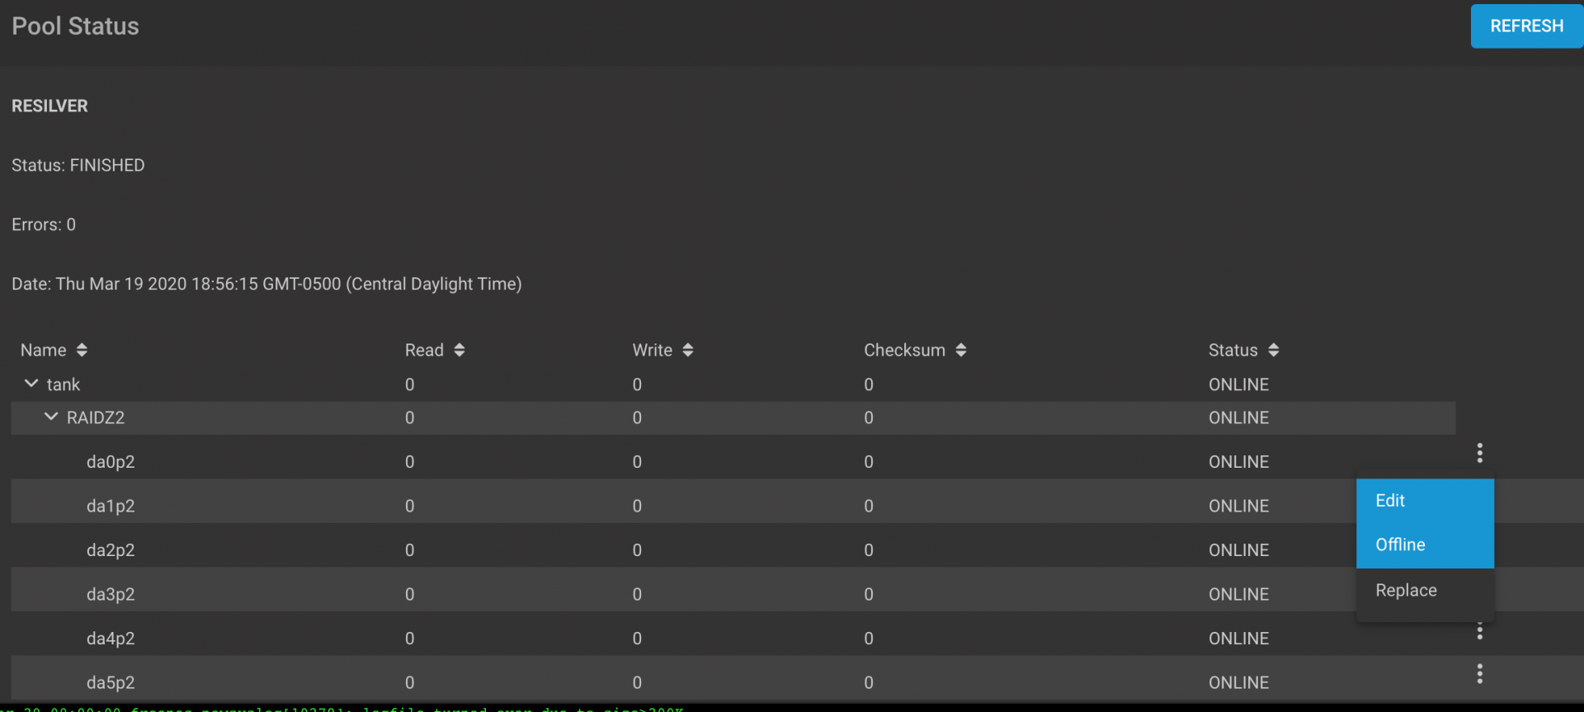Open the three-dot menu for da0p2

click(1479, 453)
